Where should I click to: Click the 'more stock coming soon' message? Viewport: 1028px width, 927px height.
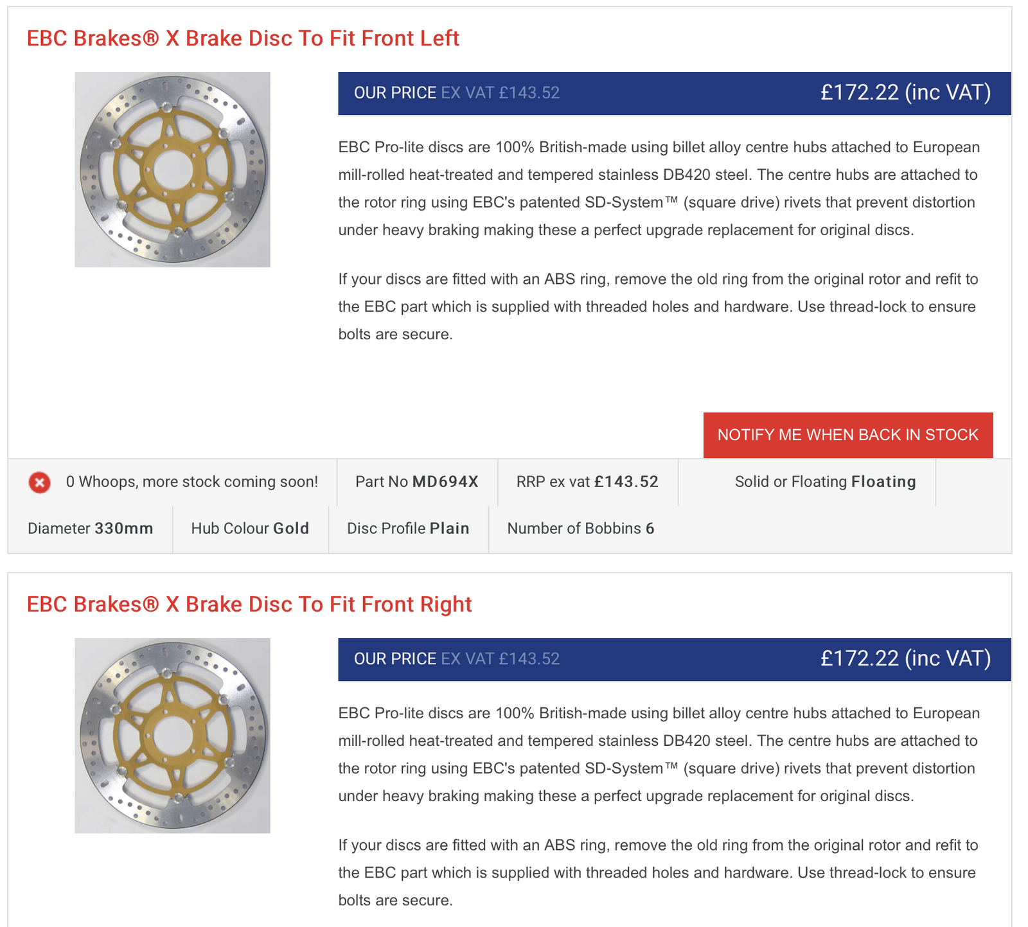pos(192,482)
